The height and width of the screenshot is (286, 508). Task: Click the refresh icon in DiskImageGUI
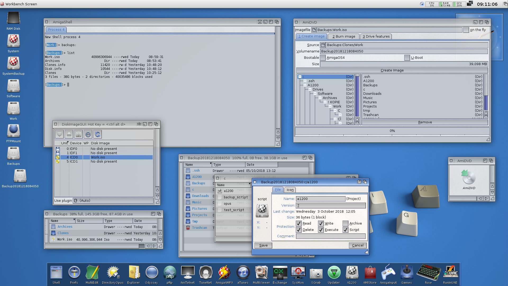coord(97,134)
